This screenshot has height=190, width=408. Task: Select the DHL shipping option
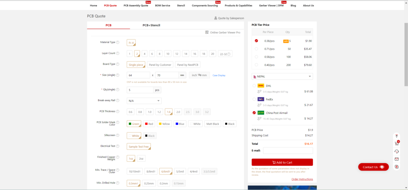tap(254, 85)
